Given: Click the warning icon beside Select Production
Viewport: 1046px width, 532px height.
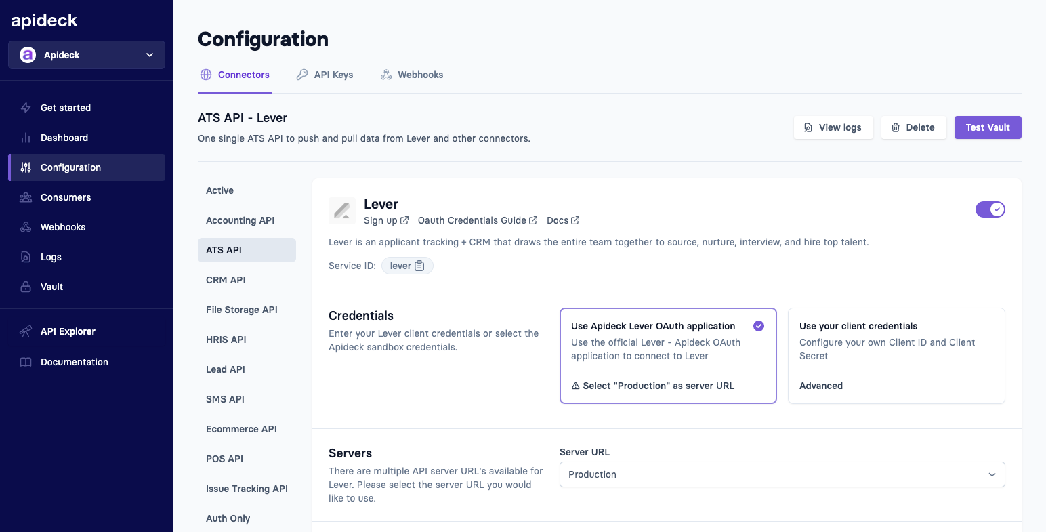Looking at the screenshot, I should click(576, 386).
